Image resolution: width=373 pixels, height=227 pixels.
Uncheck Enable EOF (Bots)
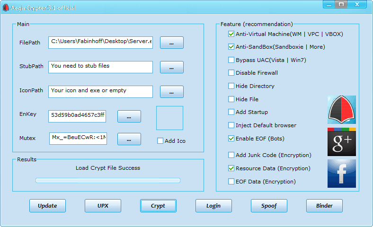231,139
